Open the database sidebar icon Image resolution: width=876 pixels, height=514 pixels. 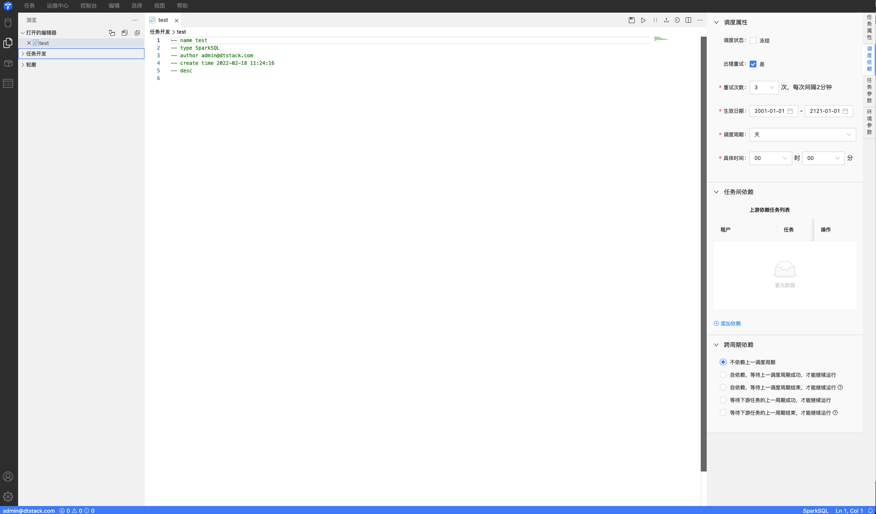pos(8,23)
